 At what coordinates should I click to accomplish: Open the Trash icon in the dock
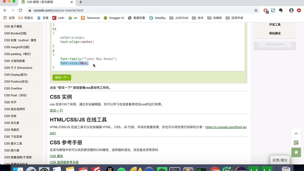(286, 169)
